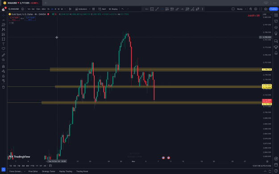Open the XAUUSD symbol search box
Screen dimensions: 279x174
(14, 9)
